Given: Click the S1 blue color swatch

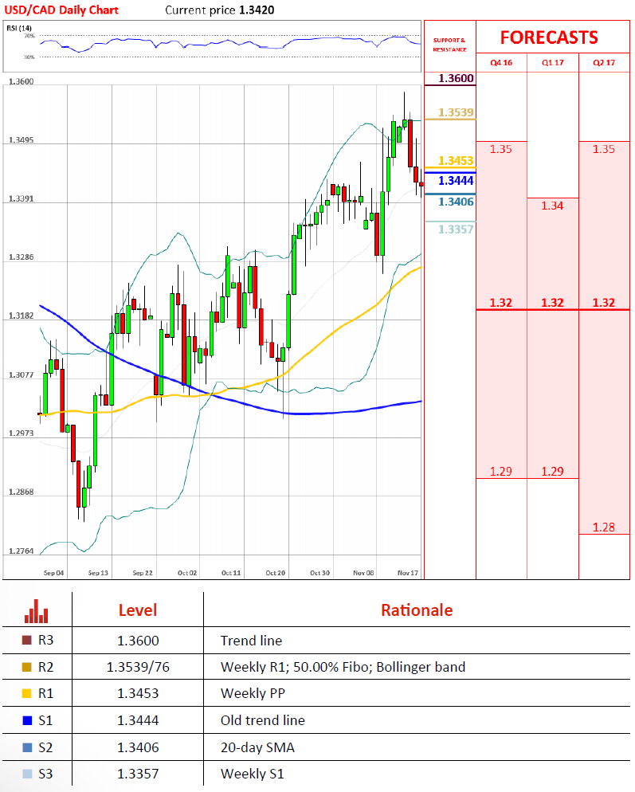Looking at the screenshot, I should point(27,720).
